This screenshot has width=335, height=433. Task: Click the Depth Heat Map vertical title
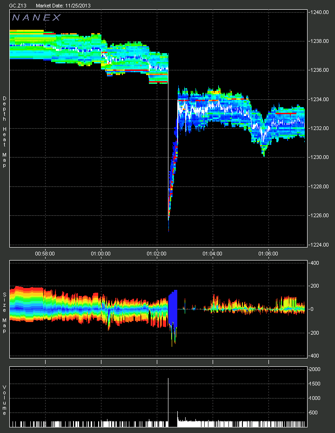pos(4,132)
